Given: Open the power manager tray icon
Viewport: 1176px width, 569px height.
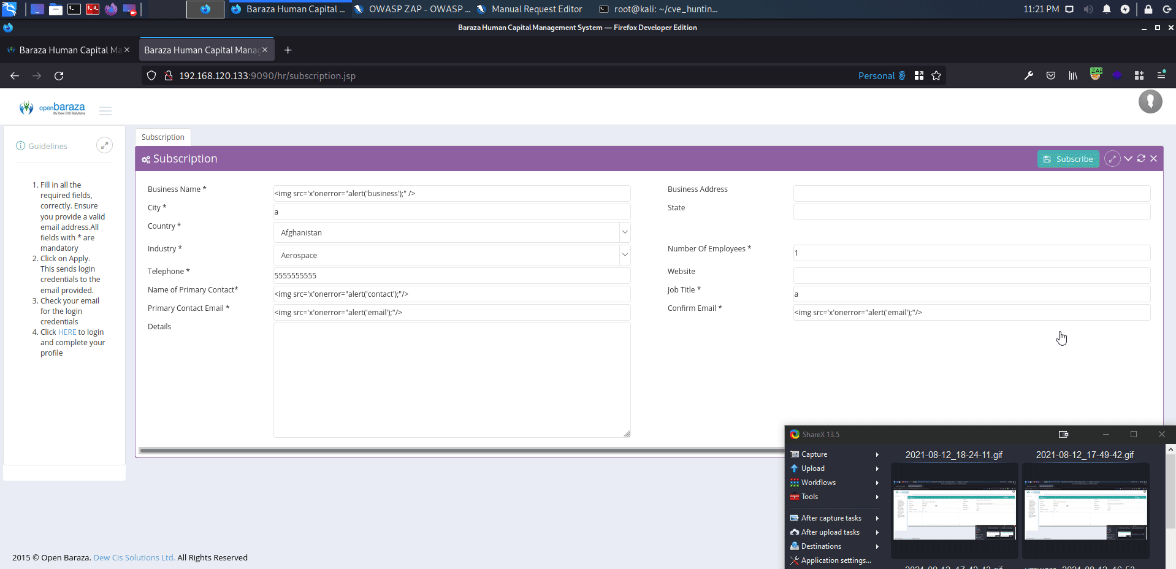Looking at the screenshot, I should click(x=1125, y=9).
